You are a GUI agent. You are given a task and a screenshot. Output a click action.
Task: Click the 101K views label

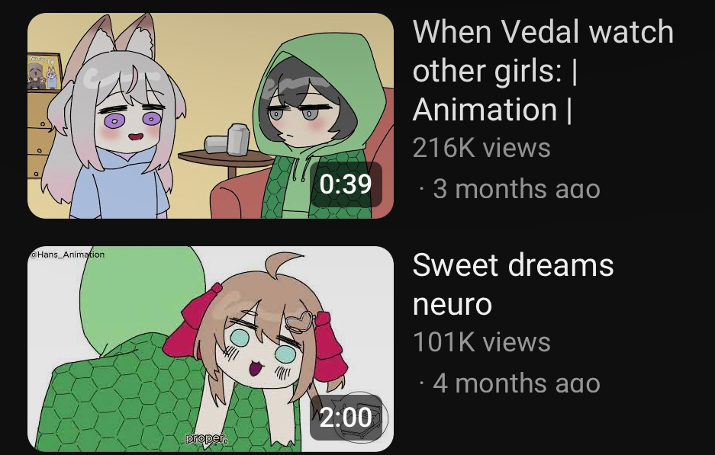[481, 342]
